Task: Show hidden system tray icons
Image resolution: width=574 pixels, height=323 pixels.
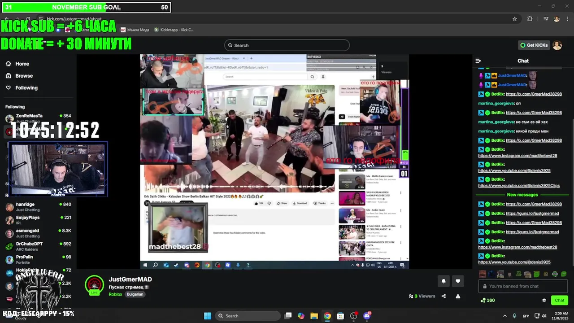Action: 504,316
